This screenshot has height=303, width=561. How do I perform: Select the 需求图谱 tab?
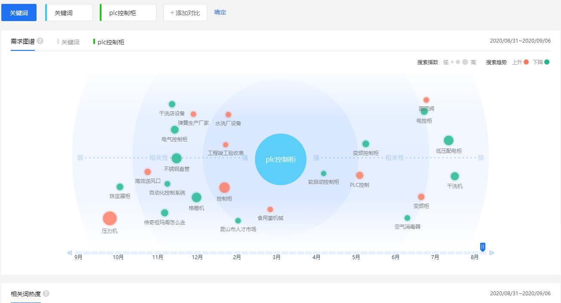point(22,42)
